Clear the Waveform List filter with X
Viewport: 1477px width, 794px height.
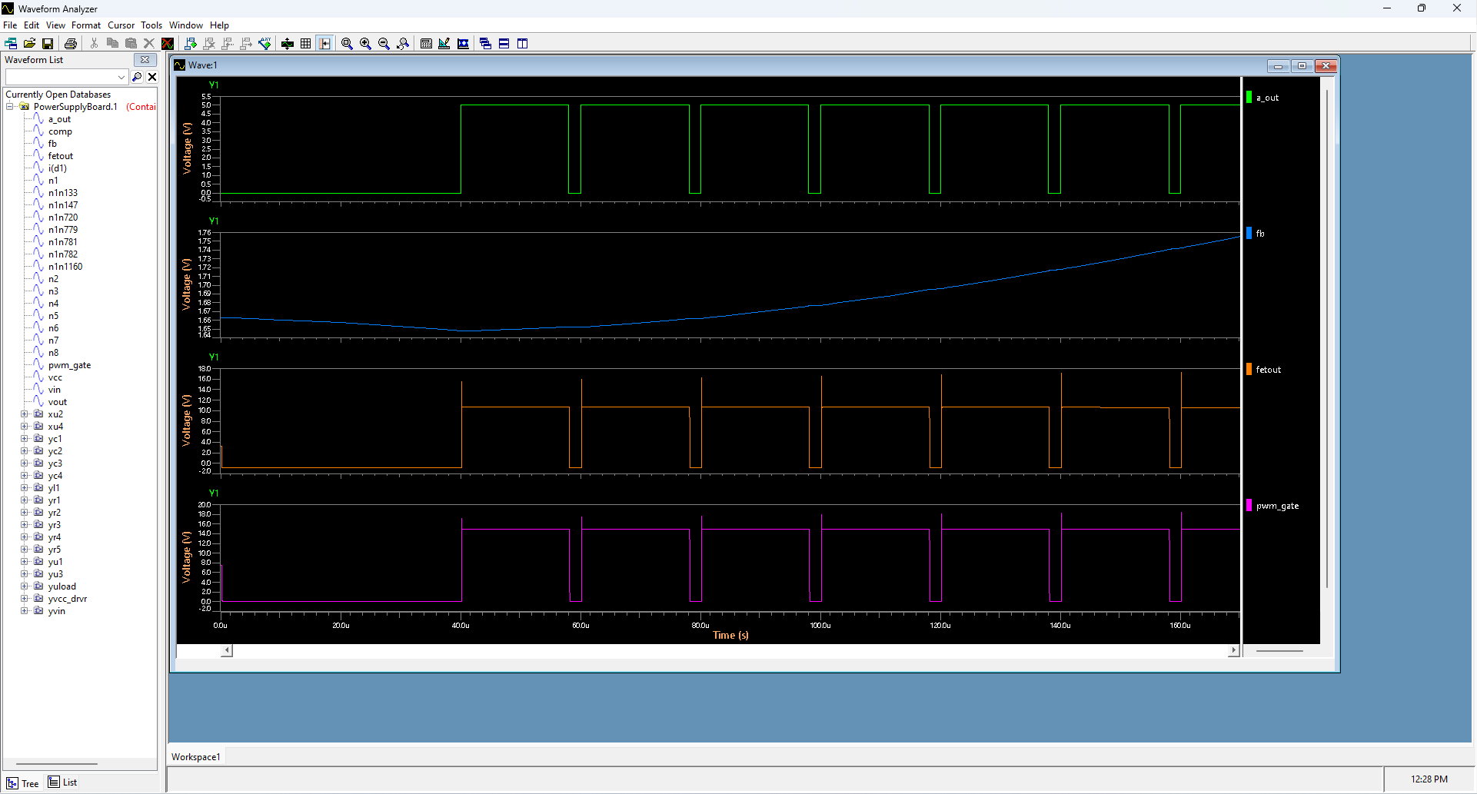click(152, 77)
